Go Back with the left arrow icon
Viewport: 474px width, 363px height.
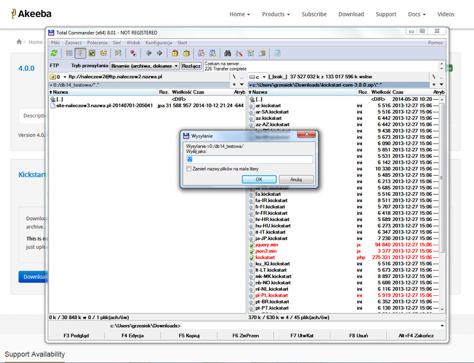tap(148, 53)
